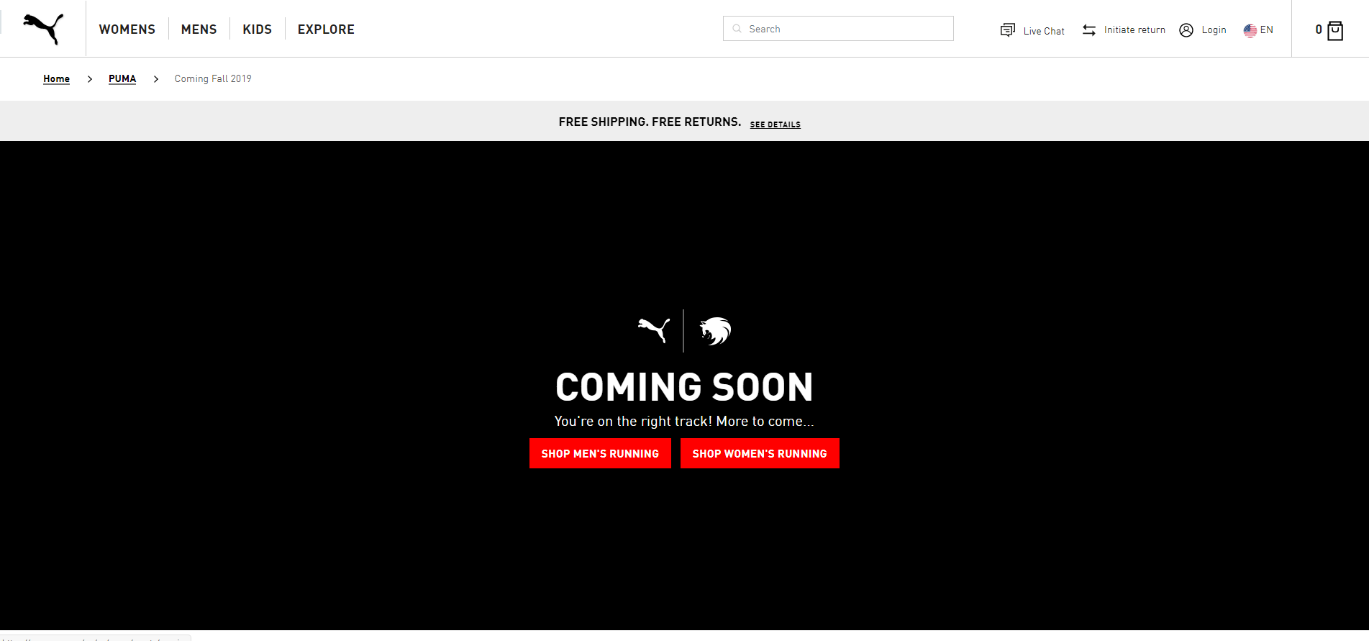Open the MENS menu

(199, 29)
